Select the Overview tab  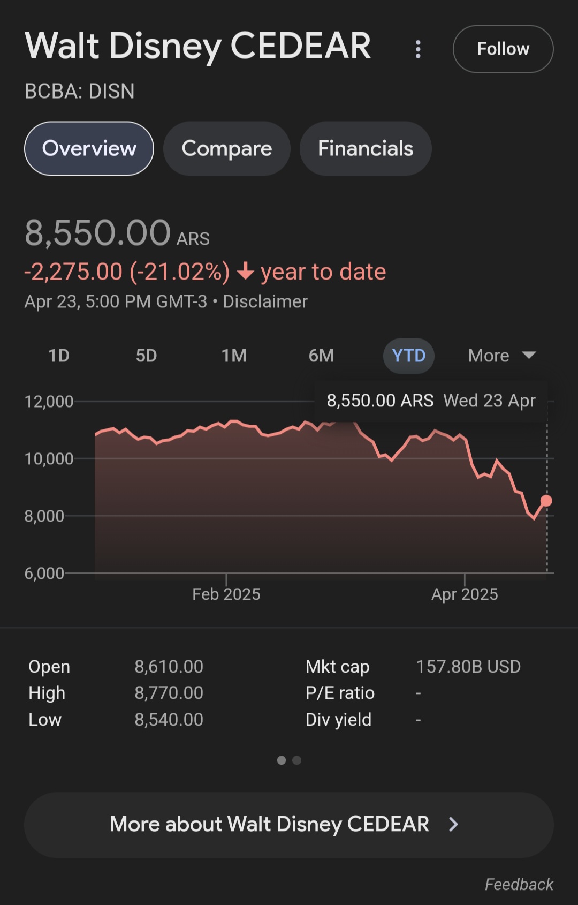(89, 148)
